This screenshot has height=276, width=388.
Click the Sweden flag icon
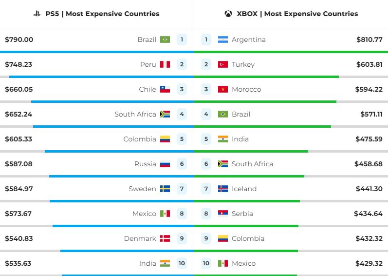[x=165, y=189]
